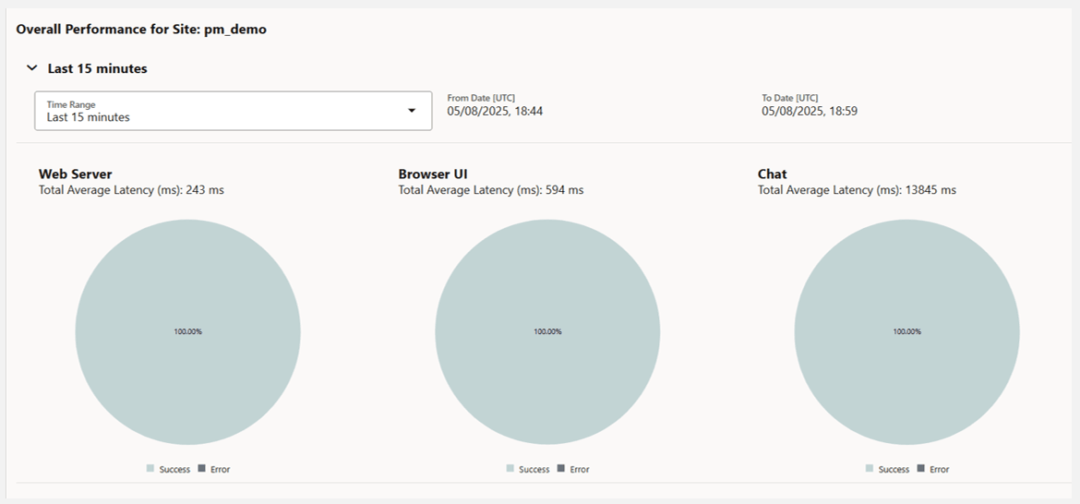Select the 'Browser UI' heading

tap(433, 174)
